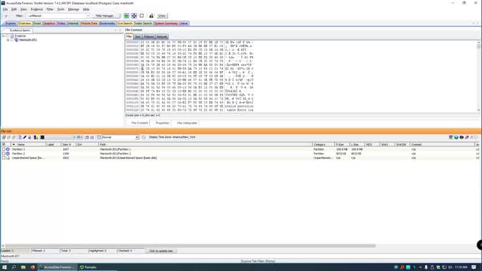Screen dimensions: 482x271
Task: Click the Filter Manager button
Action: pos(104,16)
